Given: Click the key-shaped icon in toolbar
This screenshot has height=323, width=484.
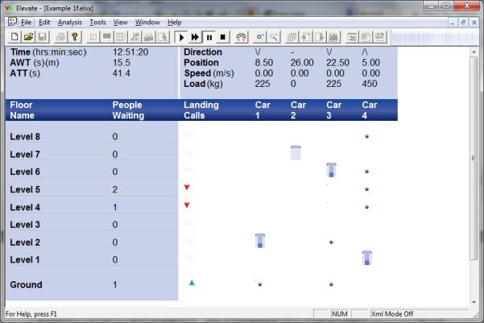Looking at the screenshot, I should (x=261, y=37).
